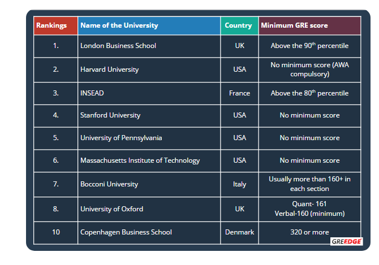Click Massachusetts Institute of Technology cell
The image size is (379, 265).
(140, 160)
